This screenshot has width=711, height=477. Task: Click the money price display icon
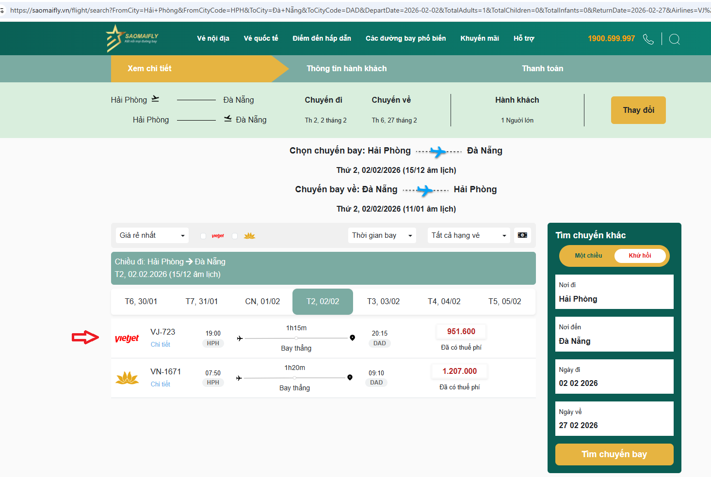[522, 235]
